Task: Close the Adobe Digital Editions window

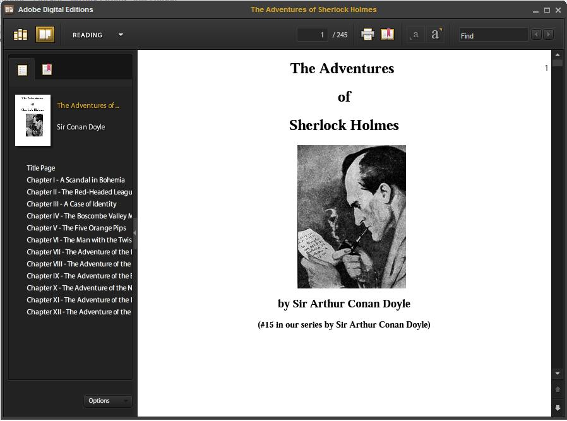Action: [558, 10]
